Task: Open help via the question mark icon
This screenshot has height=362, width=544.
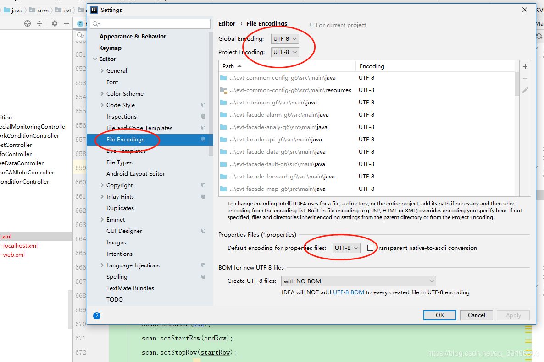Action: tap(97, 316)
